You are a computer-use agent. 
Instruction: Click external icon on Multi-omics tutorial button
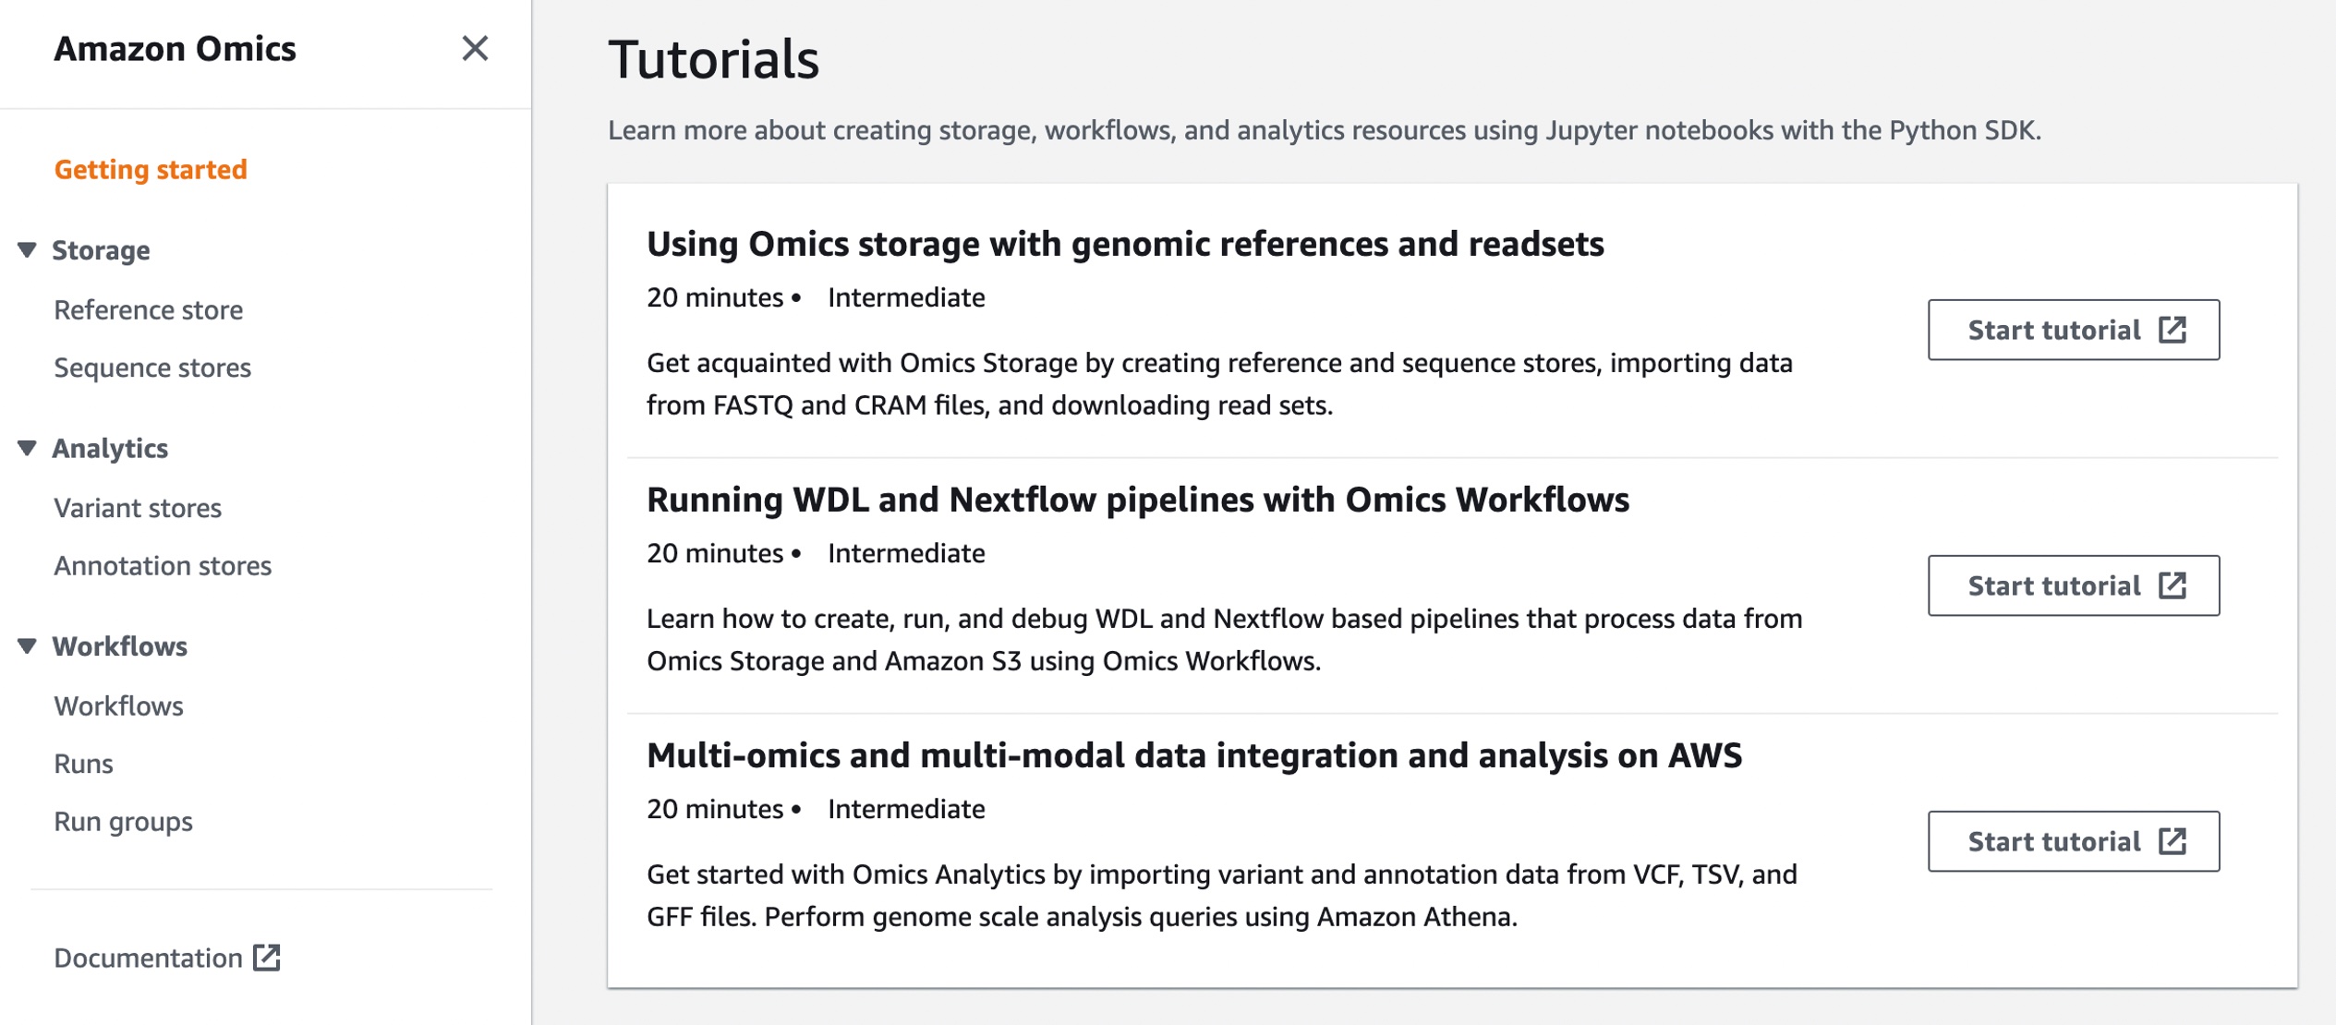tap(2172, 841)
